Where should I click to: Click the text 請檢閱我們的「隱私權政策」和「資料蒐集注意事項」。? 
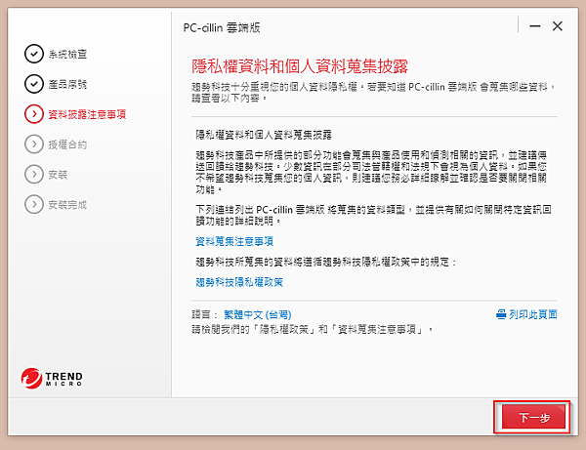(x=313, y=329)
